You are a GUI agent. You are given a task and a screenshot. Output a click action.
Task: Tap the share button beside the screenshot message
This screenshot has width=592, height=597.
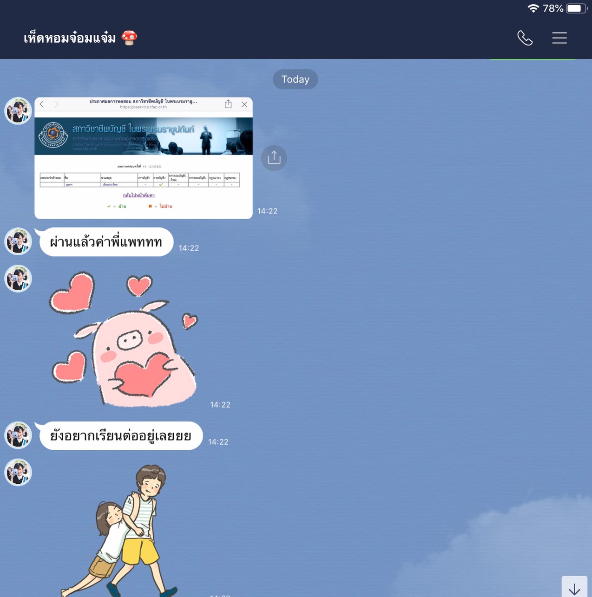pos(274,158)
